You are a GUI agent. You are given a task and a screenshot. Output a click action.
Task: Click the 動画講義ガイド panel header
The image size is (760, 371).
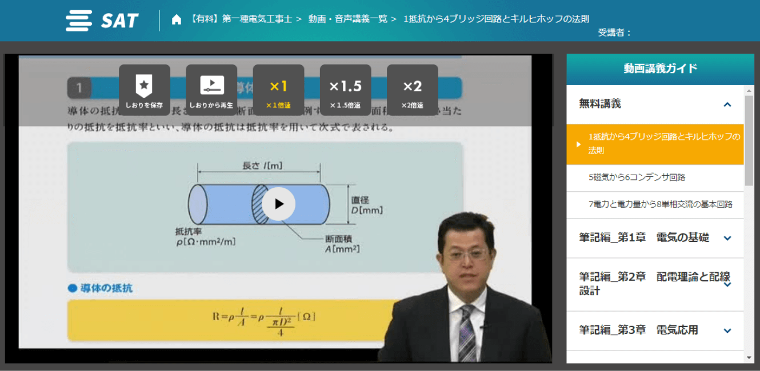click(x=660, y=69)
